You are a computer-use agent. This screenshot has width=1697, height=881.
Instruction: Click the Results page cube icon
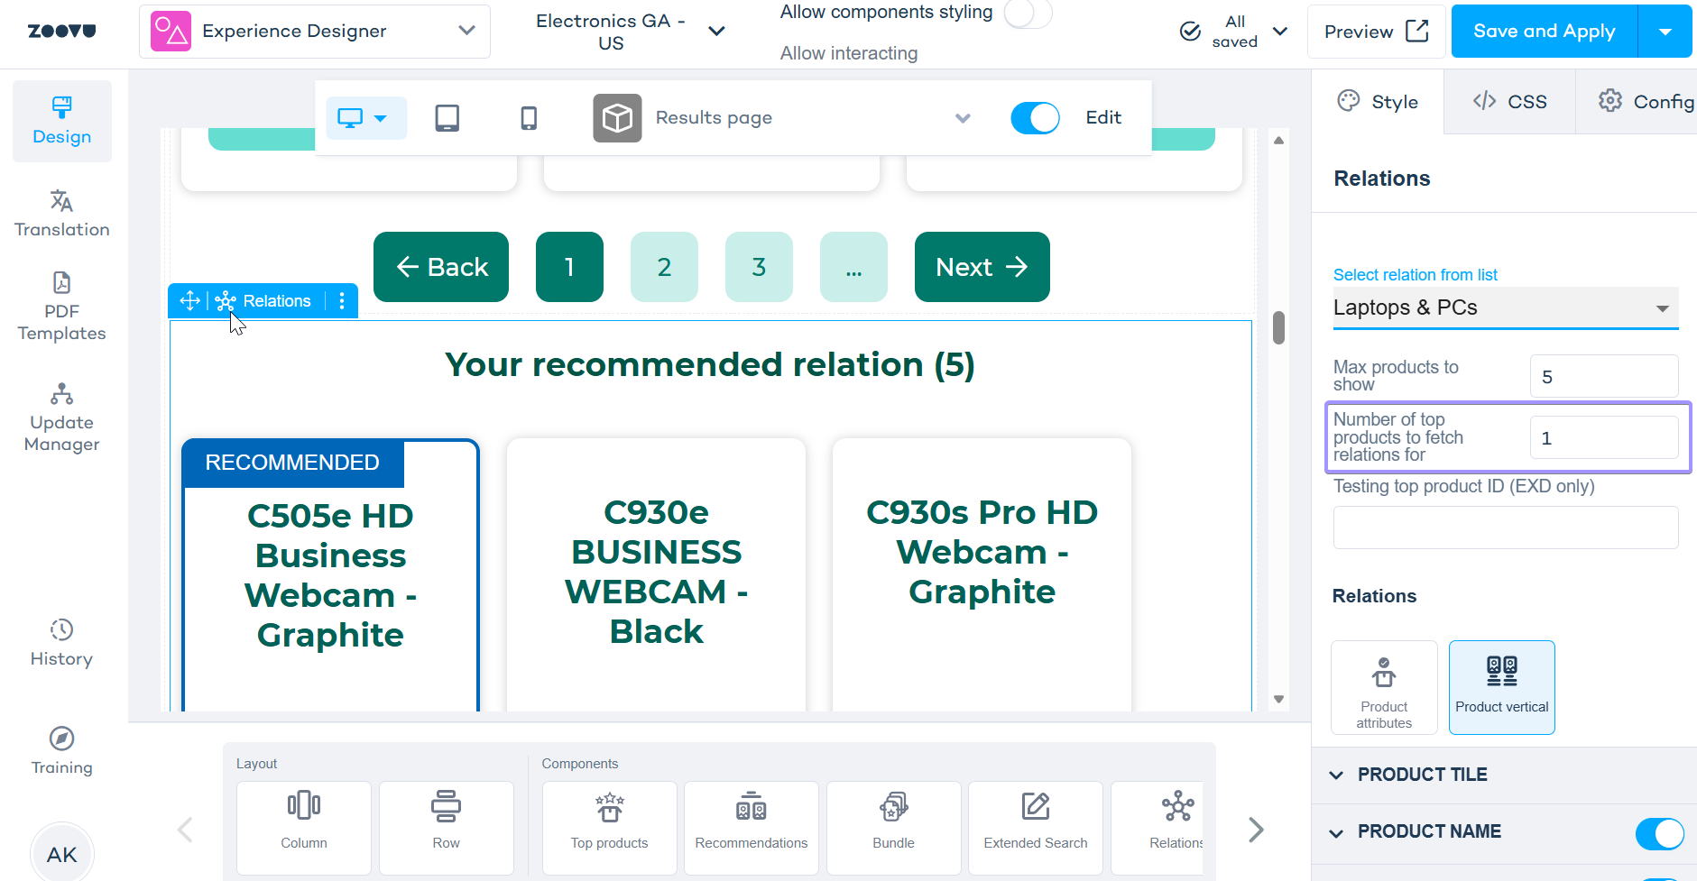(617, 118)
